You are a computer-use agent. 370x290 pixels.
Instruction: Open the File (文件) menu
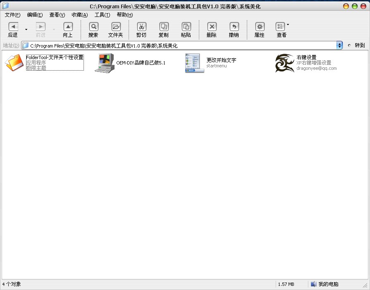[12, 15]
